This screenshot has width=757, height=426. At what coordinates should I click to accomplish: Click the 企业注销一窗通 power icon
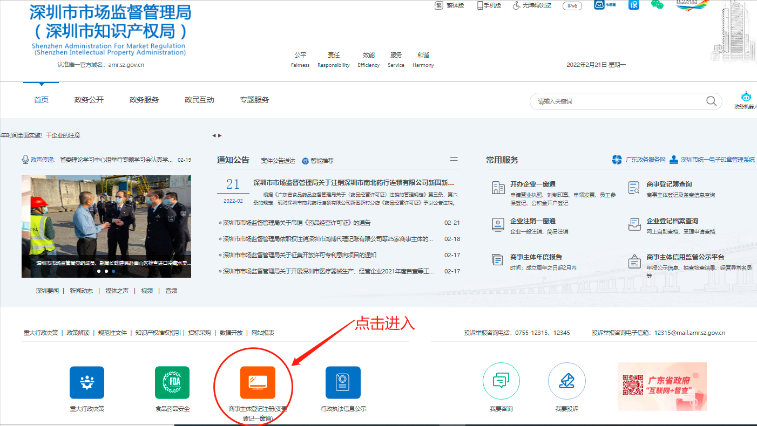[498, 224]
